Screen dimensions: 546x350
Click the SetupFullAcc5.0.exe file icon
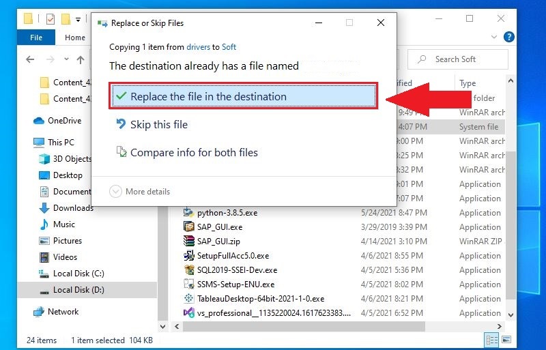189,255
